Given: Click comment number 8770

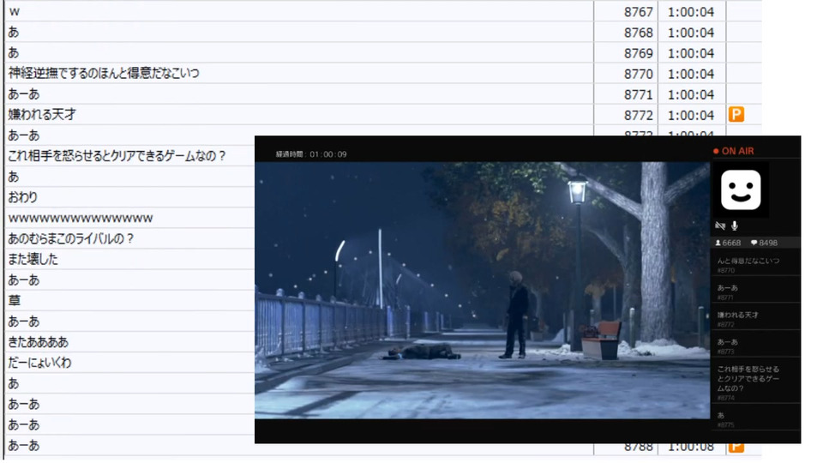Looking at the screenshot, I should pyautogui.click(x=638, y=74).
